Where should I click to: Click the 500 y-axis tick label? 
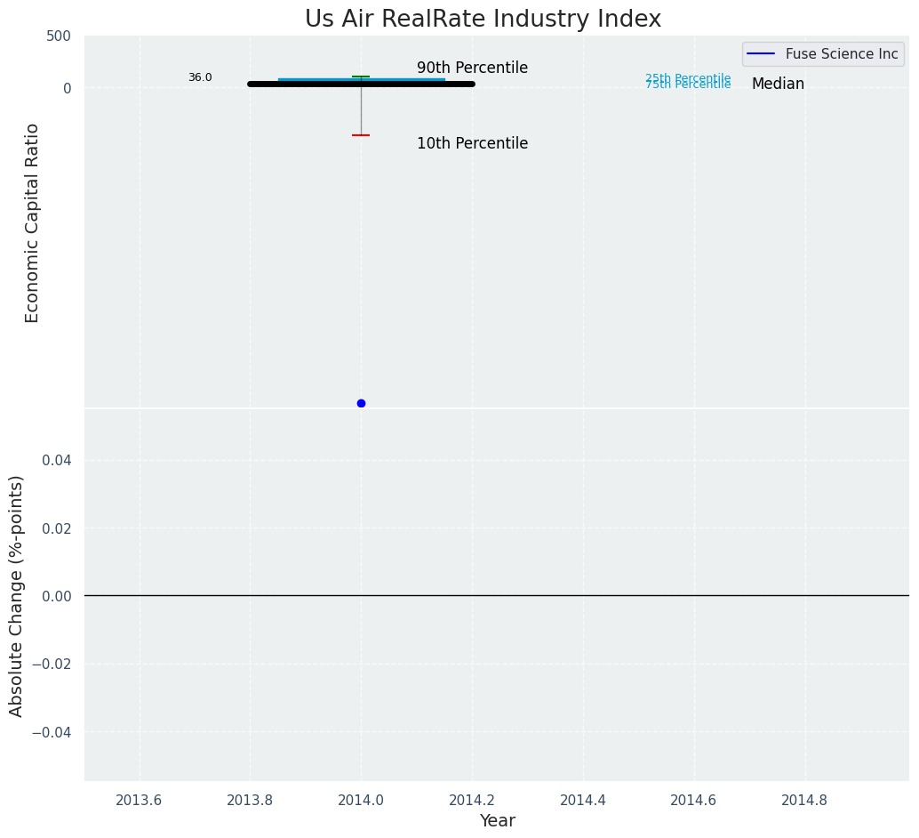pos(59,36)
